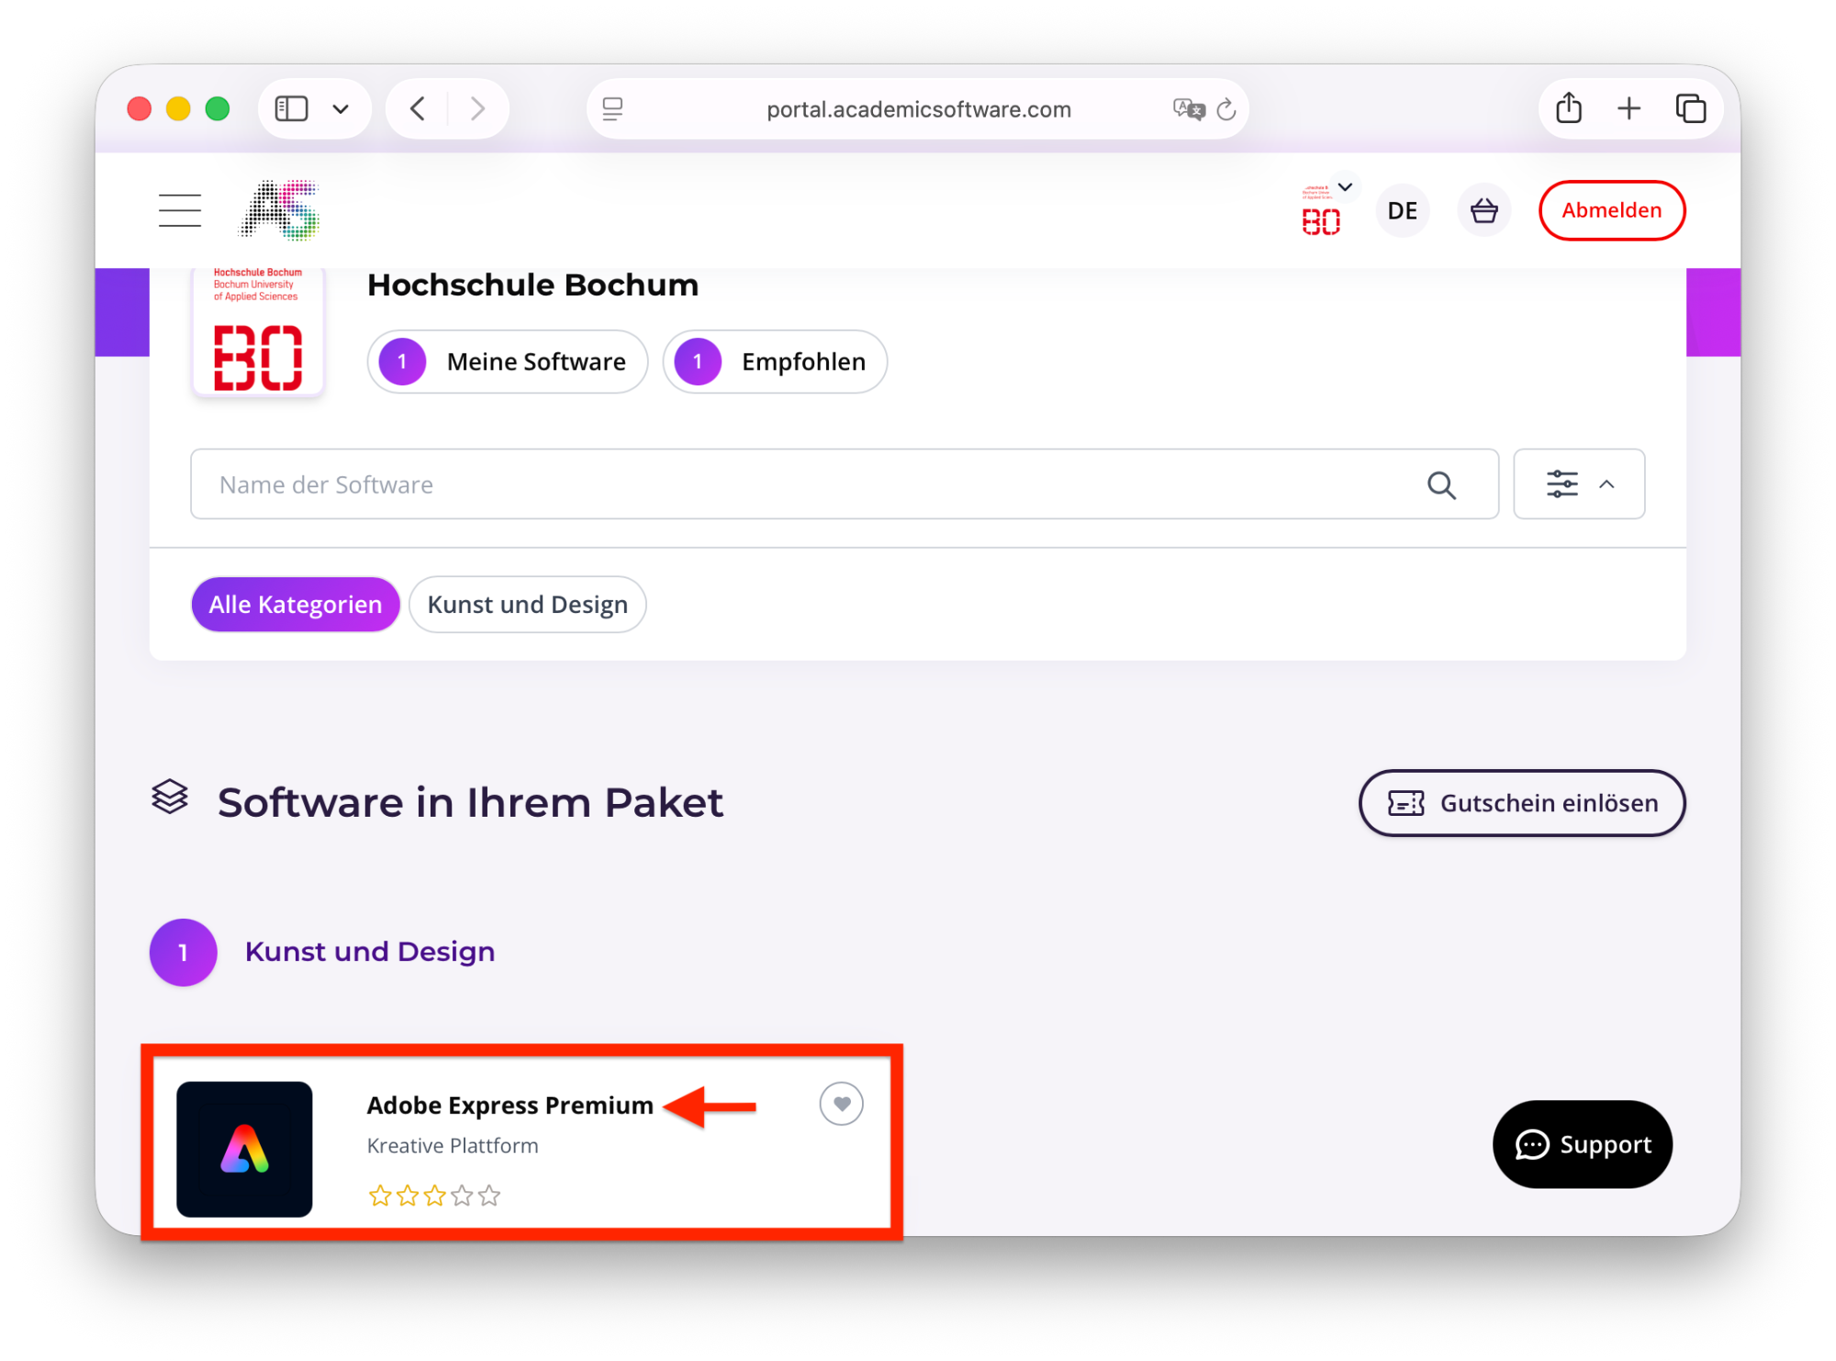The height and width of the screenshot is (1361, 1836).
Task: Select the Alle Kategorien filter
Action: [x=295, y=605]
